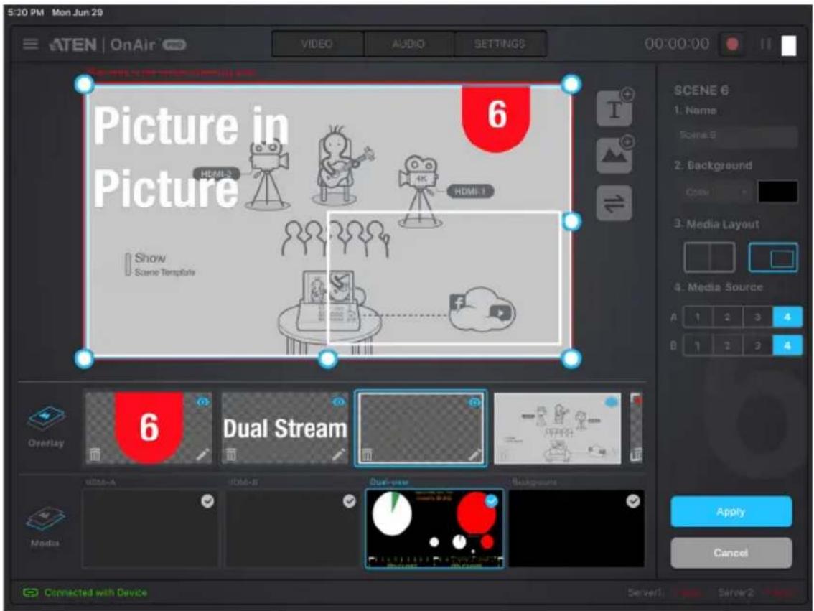Delete the Dual Stream overlay
The height and width of the screenshot is (611, 814).
point(230,454)
